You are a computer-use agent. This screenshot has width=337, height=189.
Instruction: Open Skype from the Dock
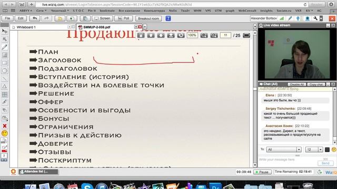[87, 186]
